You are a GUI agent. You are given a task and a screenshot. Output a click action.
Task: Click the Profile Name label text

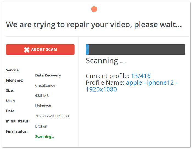click(105, 82)
